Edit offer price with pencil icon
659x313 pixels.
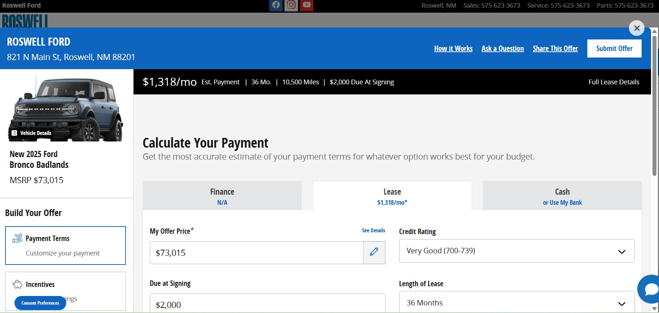374,252
